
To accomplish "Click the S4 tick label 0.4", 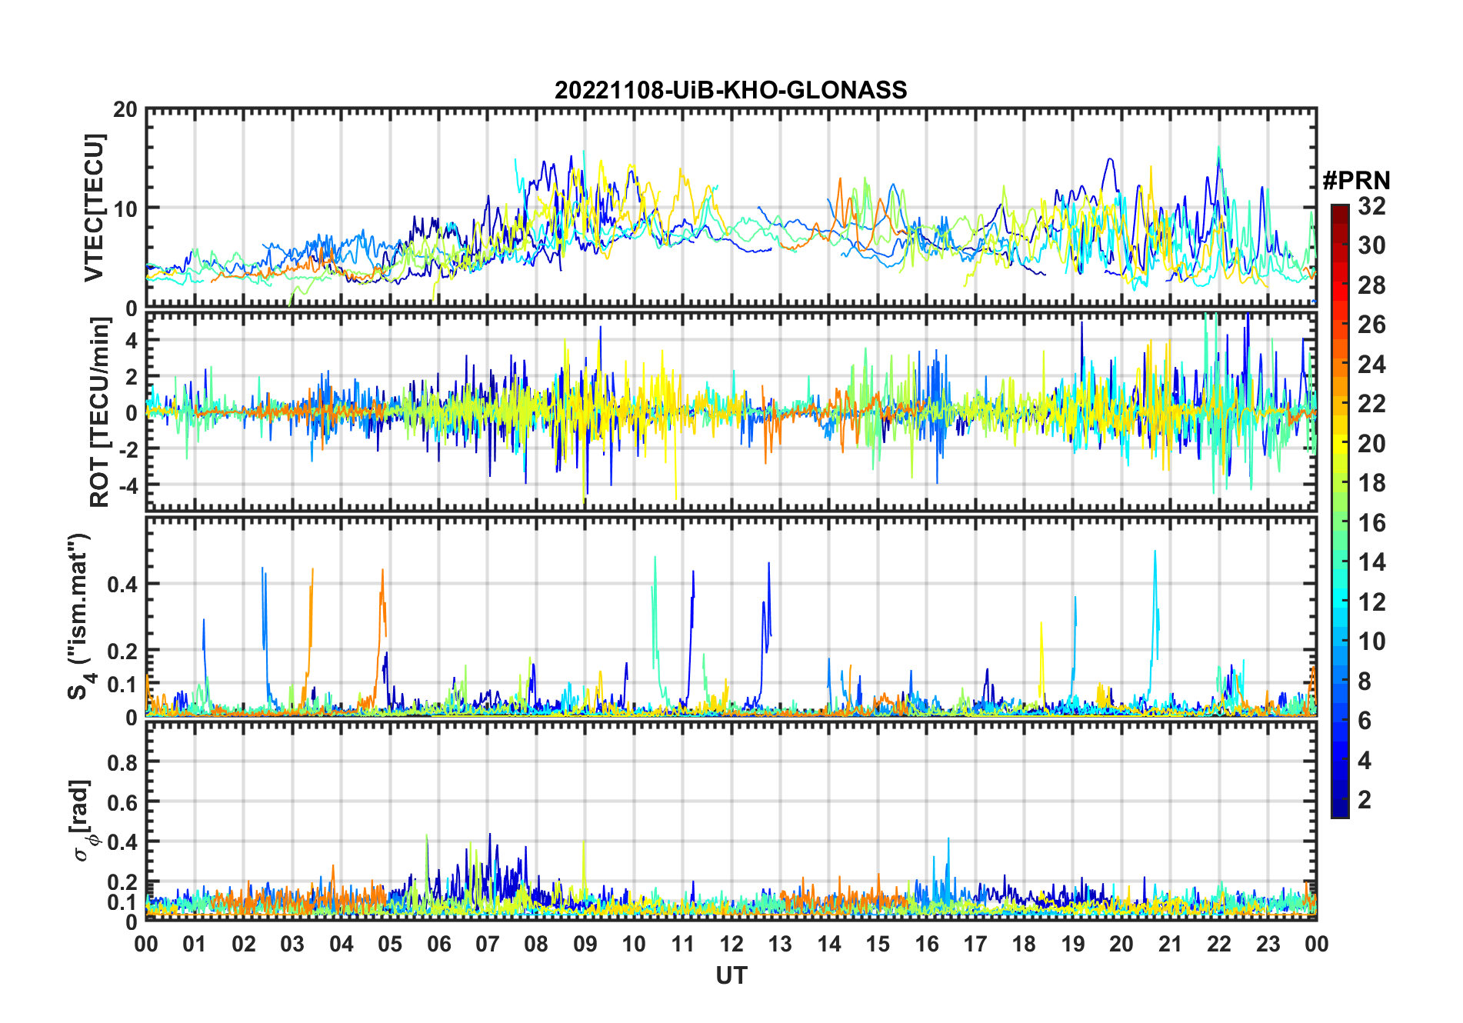I will click(x=122, y=584).
